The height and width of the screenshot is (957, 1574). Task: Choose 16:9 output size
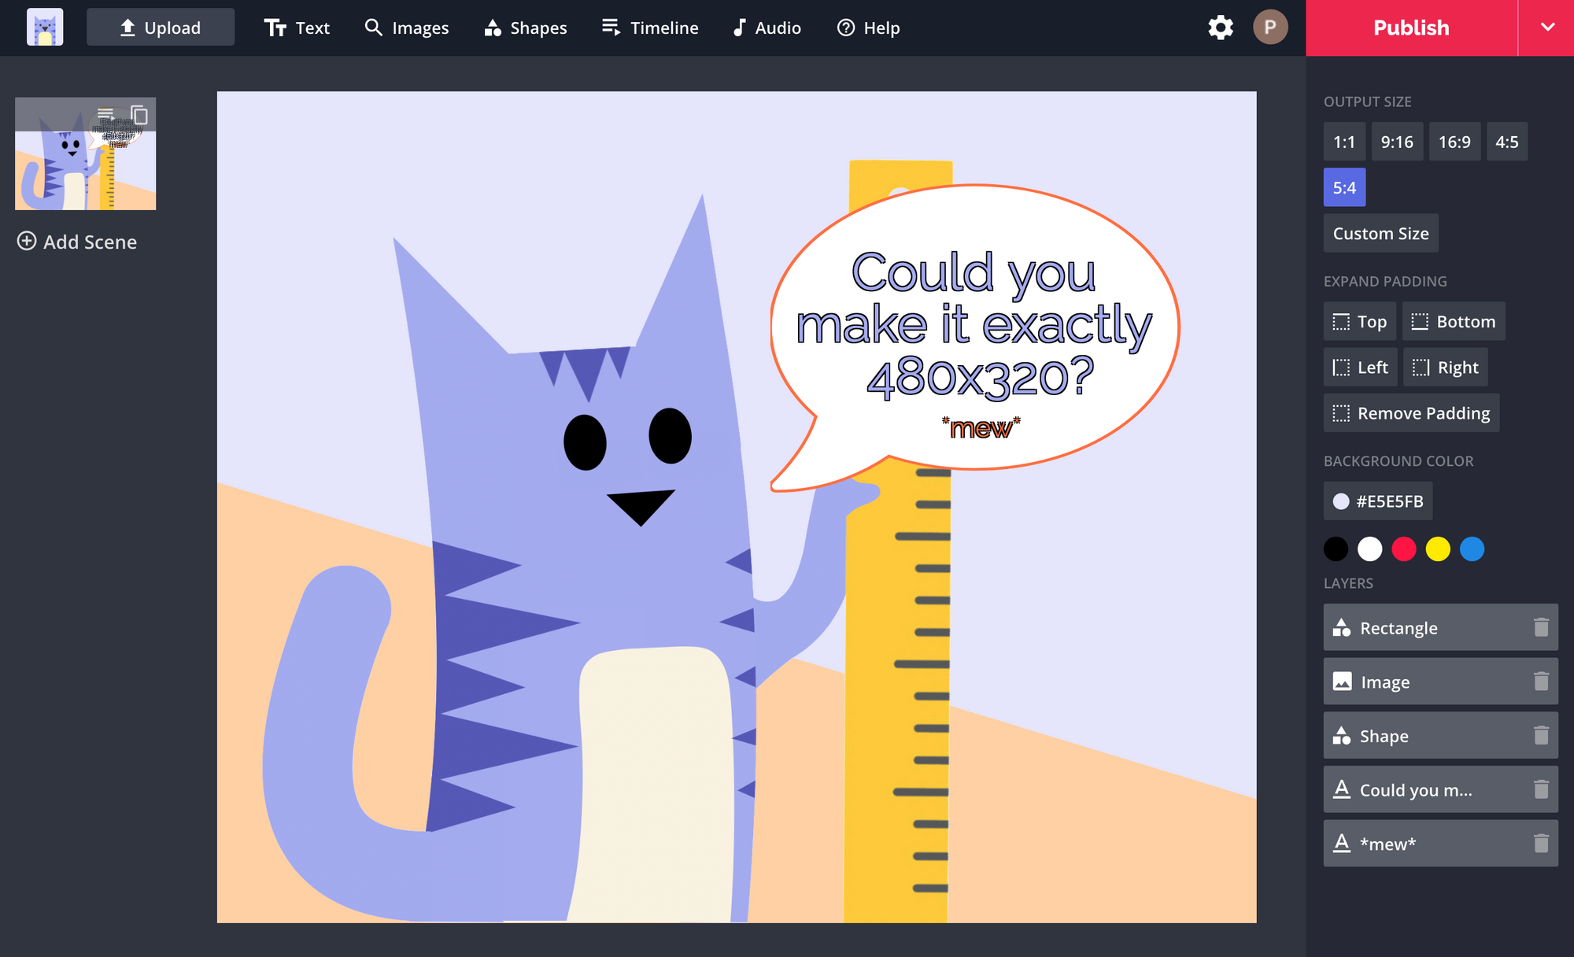[x=1454, y=142]
